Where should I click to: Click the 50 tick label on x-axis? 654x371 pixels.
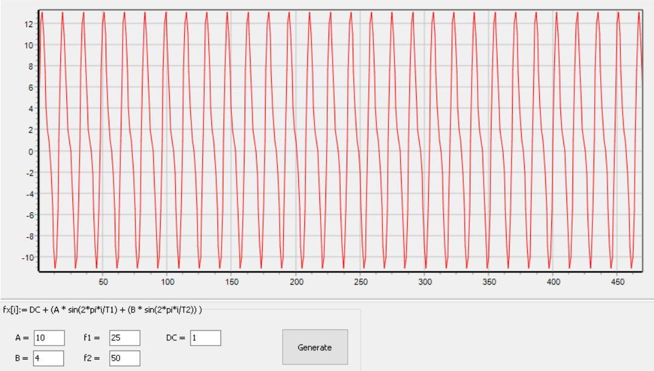103,282
